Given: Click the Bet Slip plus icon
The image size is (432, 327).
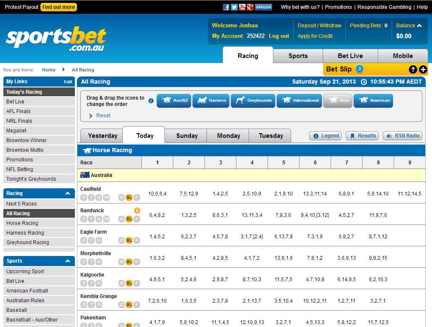Looking at the screenshot, I should point(423,70).
